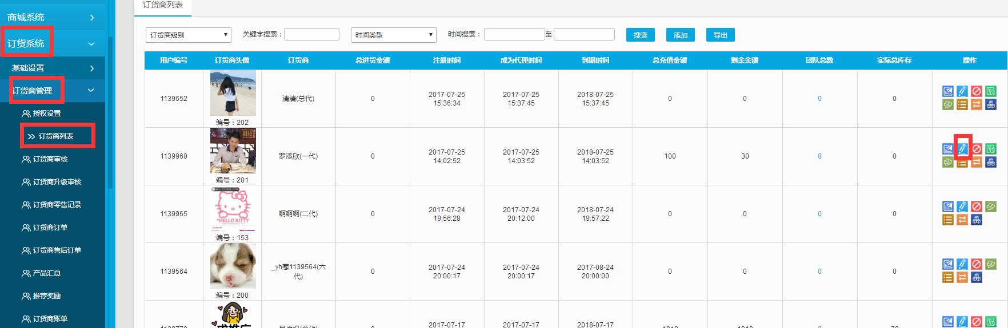The image size is (1008, 328).
Task: Click the blue send-message icon in row 1139652
Action: pyautogui.click(x=948, y=91)
